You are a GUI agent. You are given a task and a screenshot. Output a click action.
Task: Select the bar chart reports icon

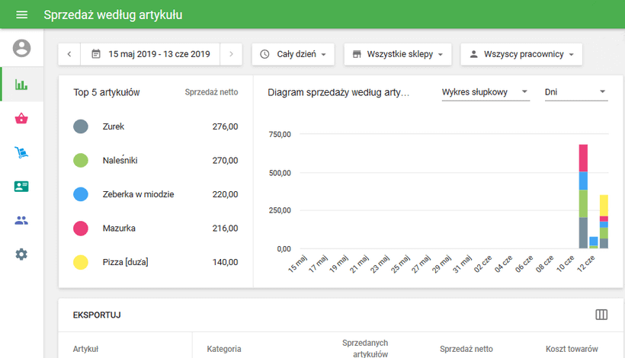(21, 84)
